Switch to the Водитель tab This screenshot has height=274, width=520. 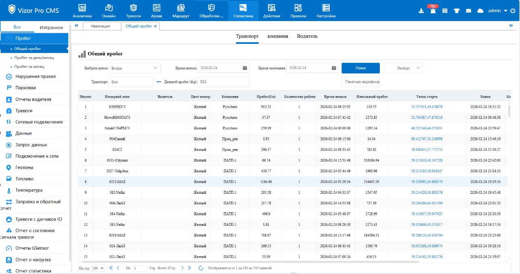pos(307,36)
